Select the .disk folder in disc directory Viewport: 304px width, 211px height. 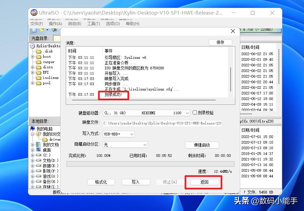pos(38,51)
